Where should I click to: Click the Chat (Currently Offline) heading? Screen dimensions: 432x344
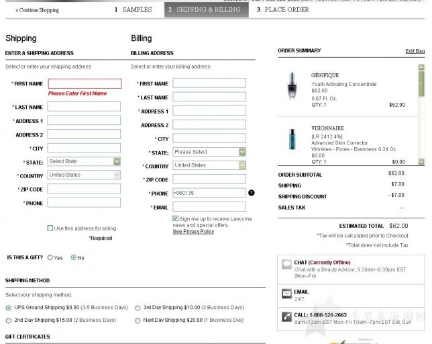322,262
